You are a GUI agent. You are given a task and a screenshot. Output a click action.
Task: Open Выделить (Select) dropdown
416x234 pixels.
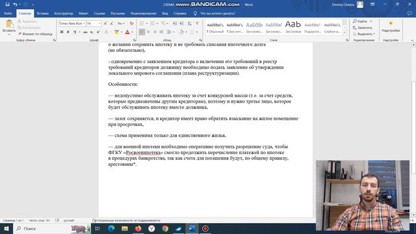pos(364,34)
